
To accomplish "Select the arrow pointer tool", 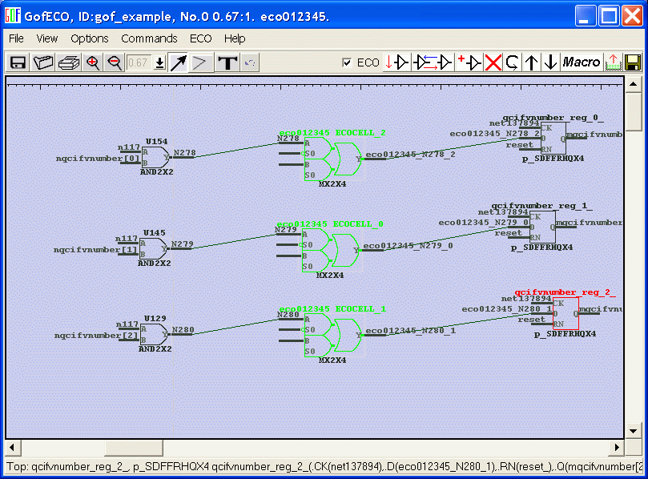I will (x=179, y=62).
